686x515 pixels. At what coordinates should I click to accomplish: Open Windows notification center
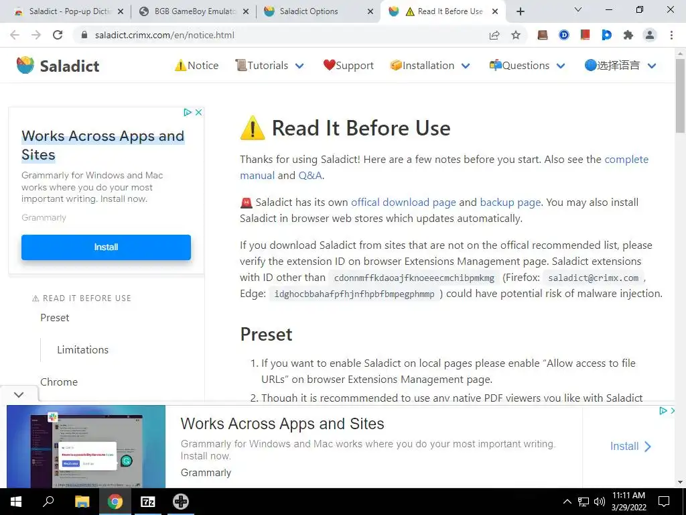pos(664,502)
